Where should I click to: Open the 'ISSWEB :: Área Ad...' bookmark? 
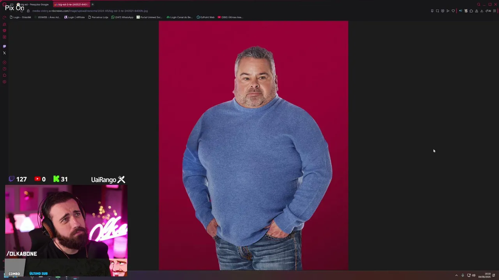pos(48,17)
